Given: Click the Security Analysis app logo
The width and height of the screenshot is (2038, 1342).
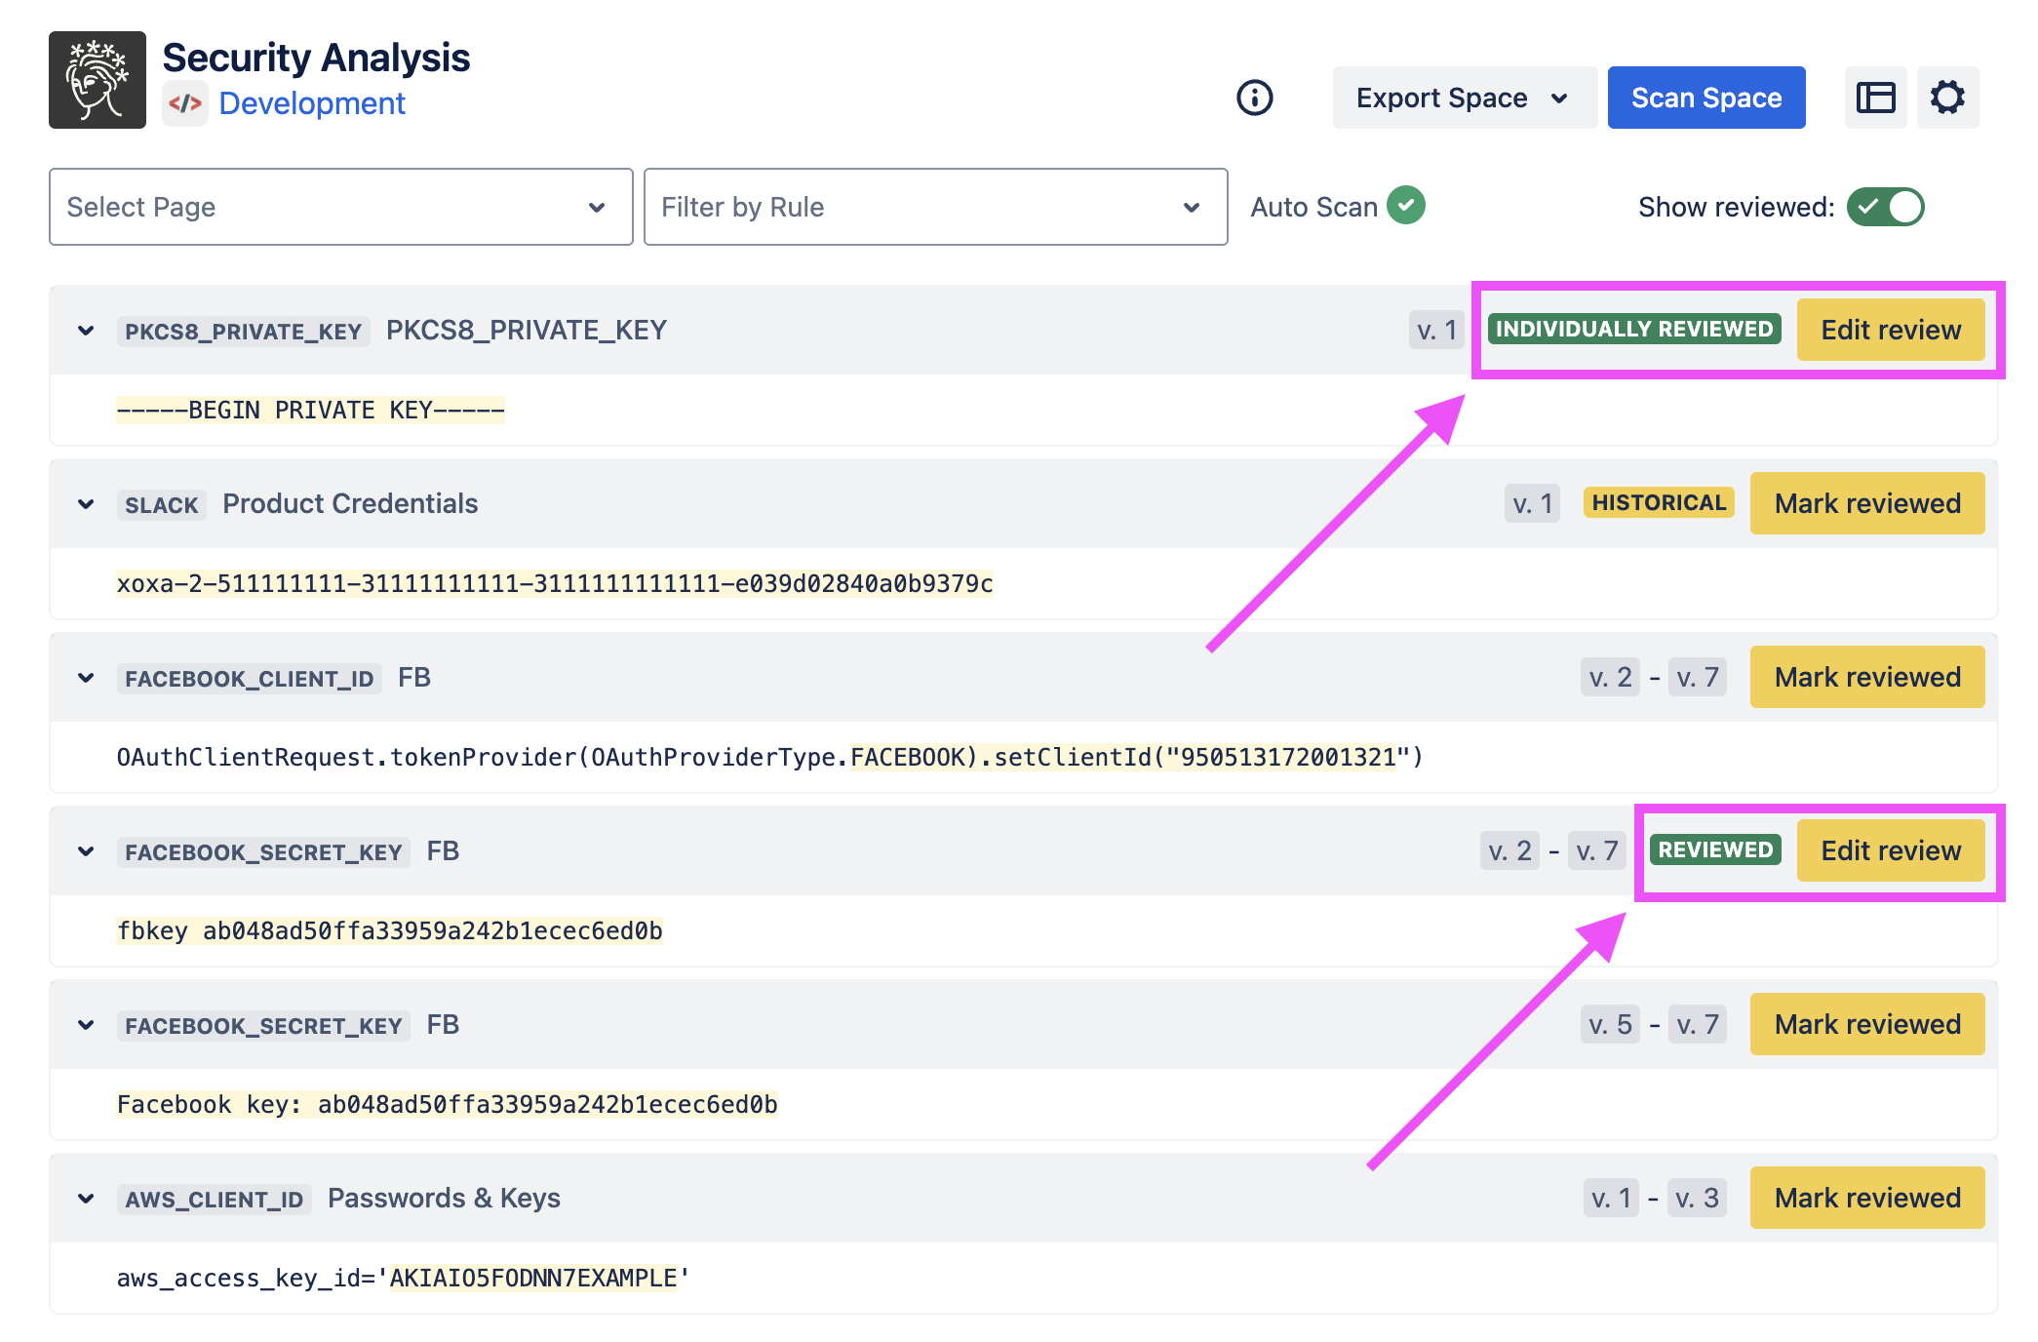Looking at the screenshot, I should 98,80.
